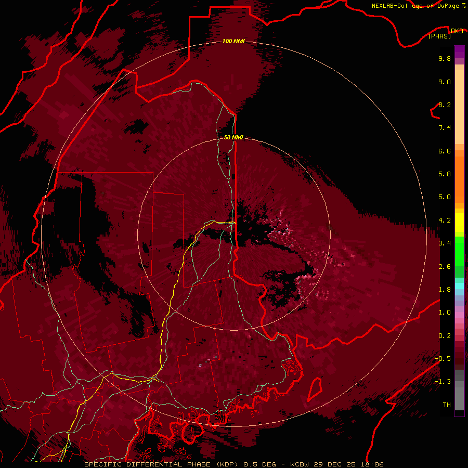Click the NEXLAB-College of DuPage credit text

(415, 6)
